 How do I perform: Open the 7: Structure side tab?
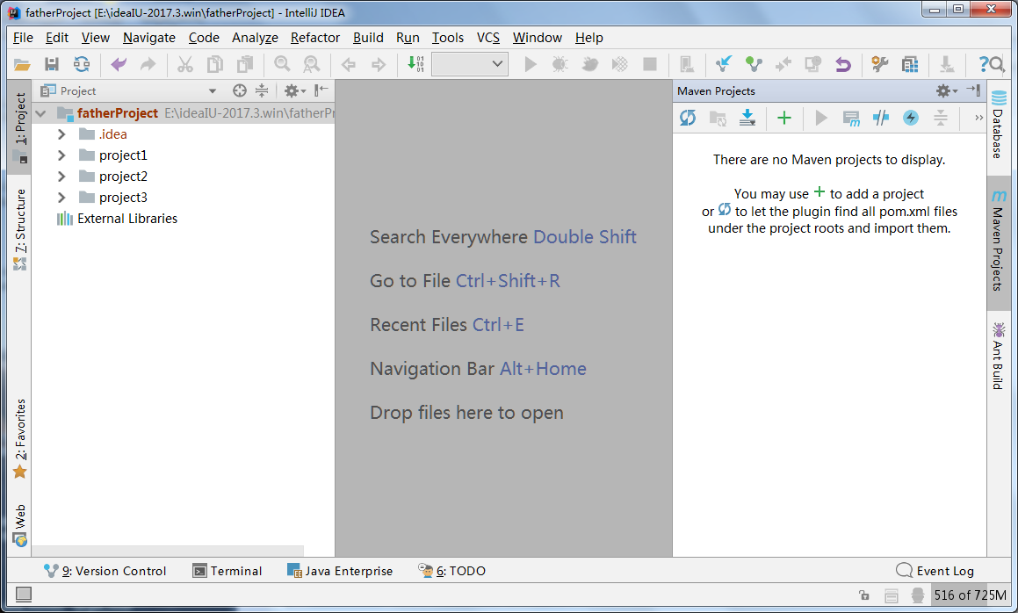pos(20,229)
